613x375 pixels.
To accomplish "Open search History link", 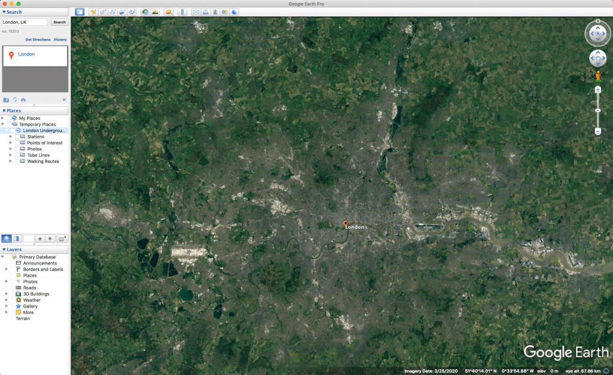I will click(x=60, y=39).
